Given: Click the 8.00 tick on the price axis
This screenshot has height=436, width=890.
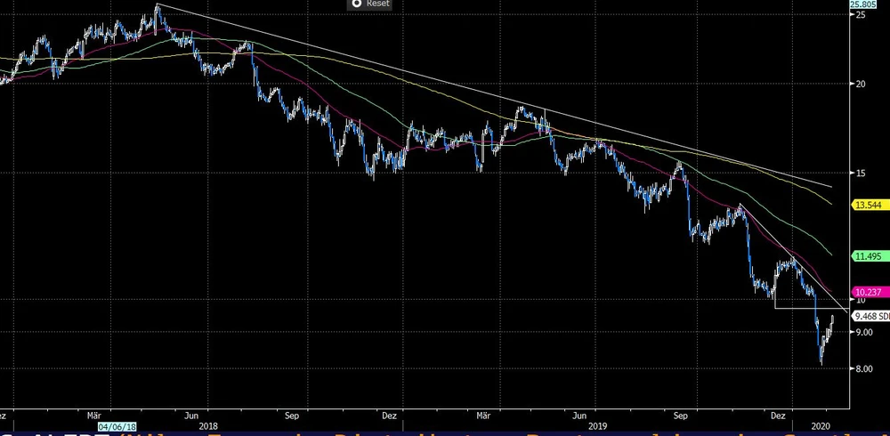Looking at the screenshot, I should pyautogui.click(x=863, y=368).
